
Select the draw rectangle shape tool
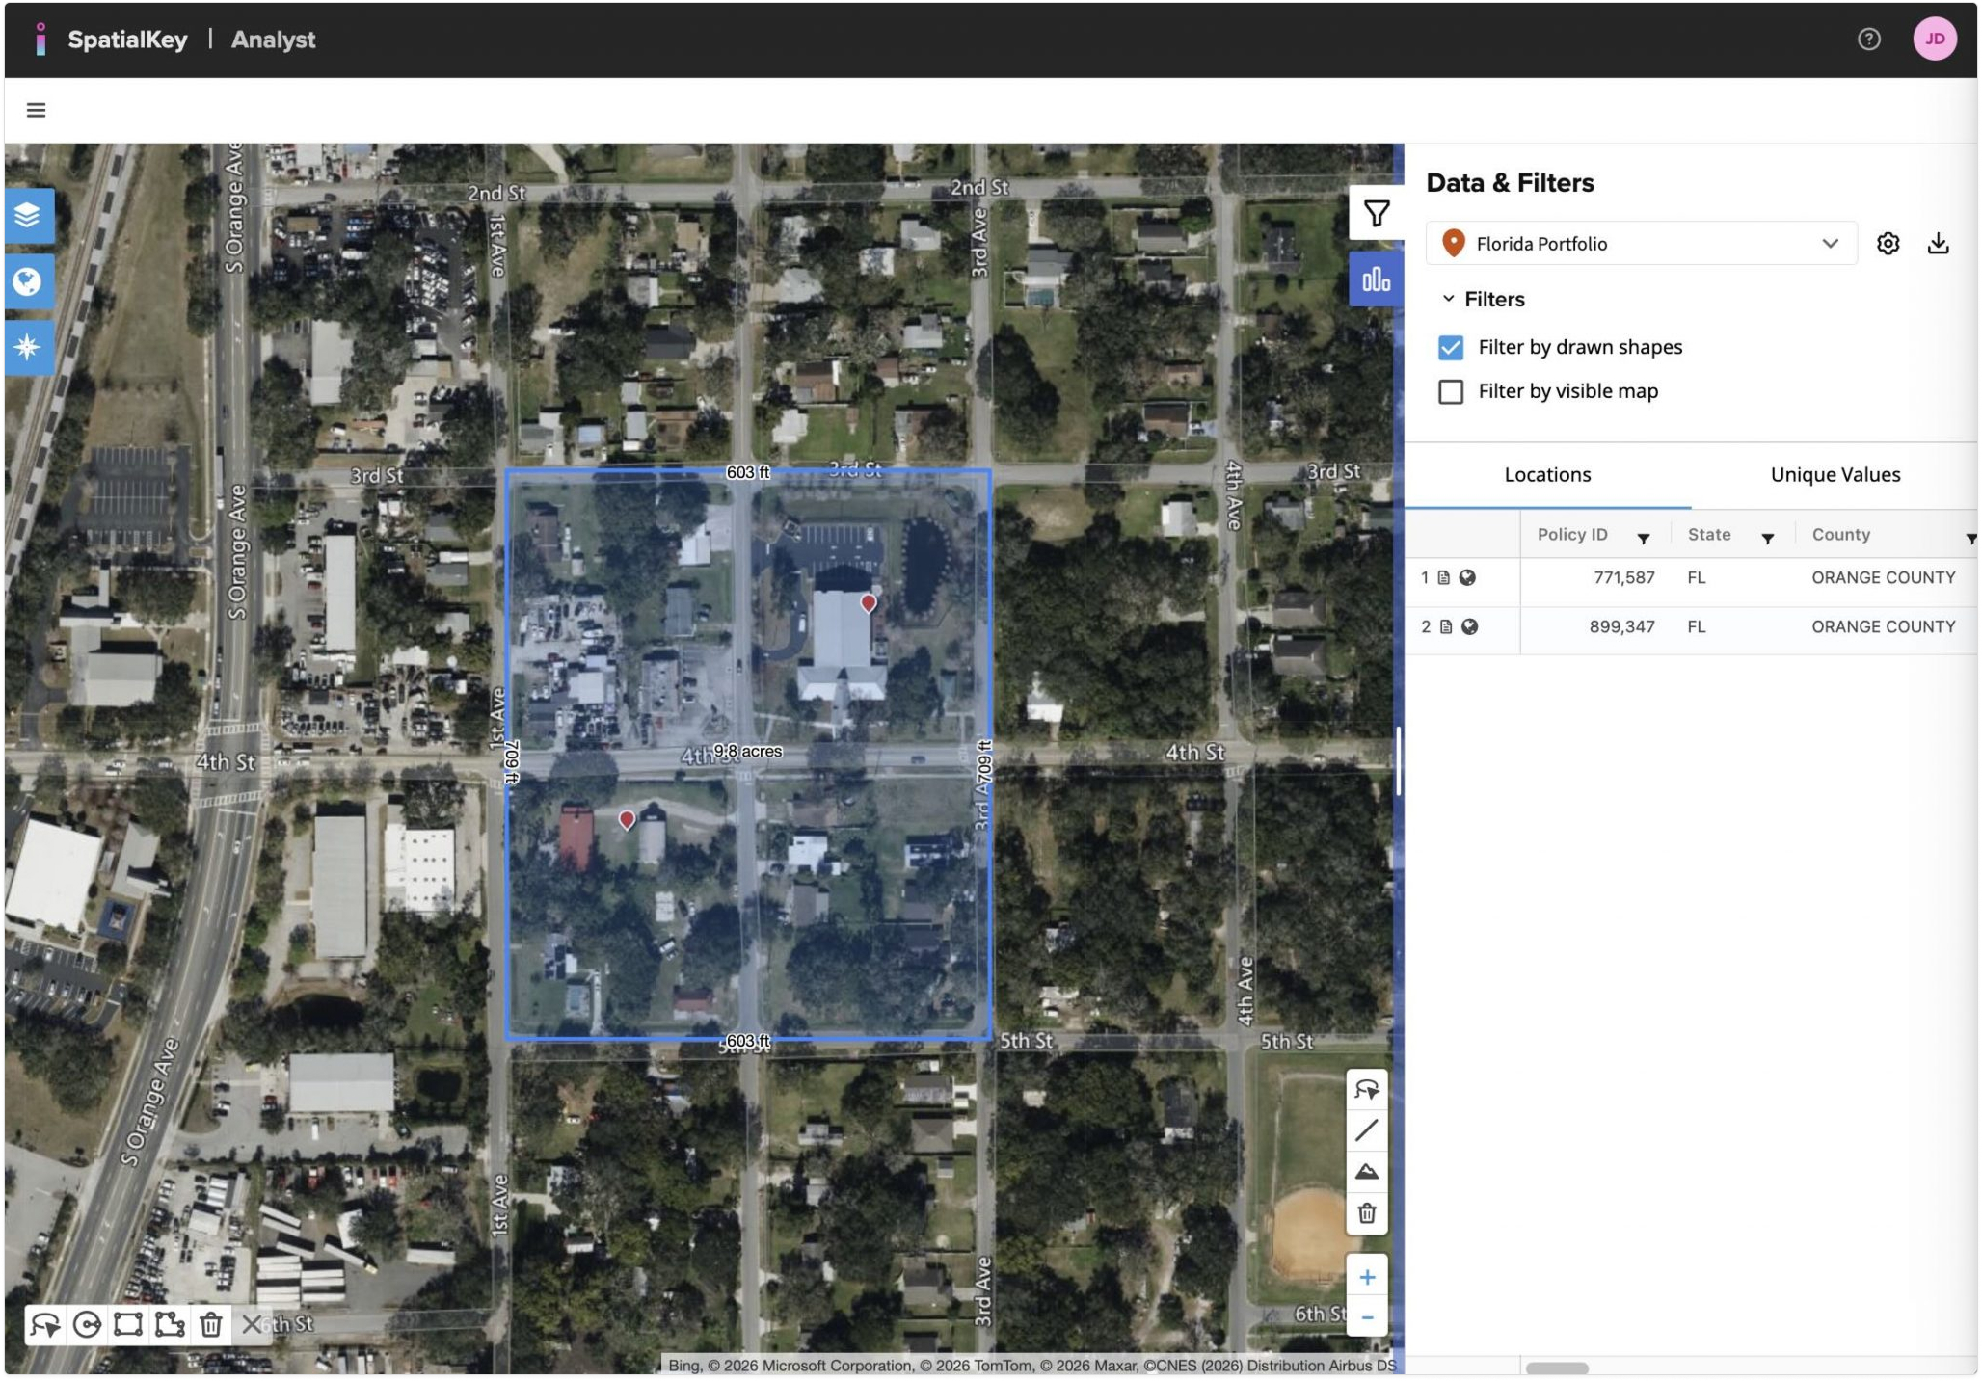pyautogui.click(x=128, y=1325)
